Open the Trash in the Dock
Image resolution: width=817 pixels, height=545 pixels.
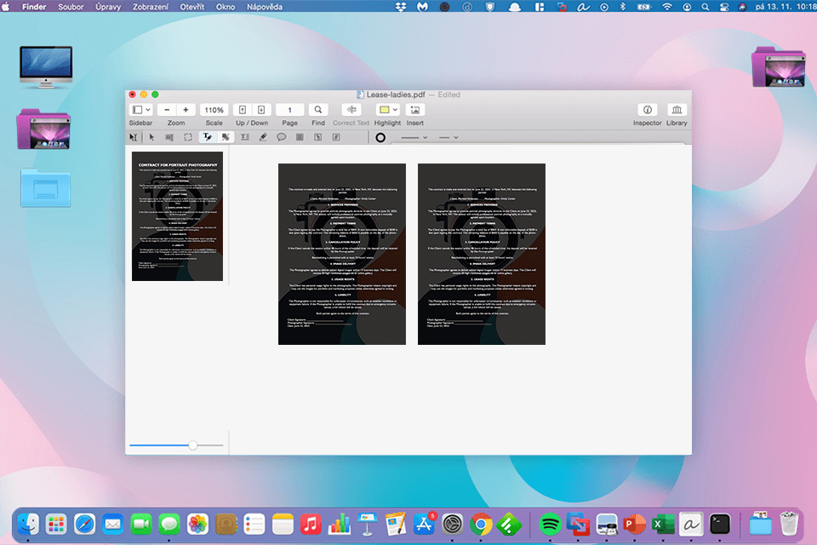(789, 523)
